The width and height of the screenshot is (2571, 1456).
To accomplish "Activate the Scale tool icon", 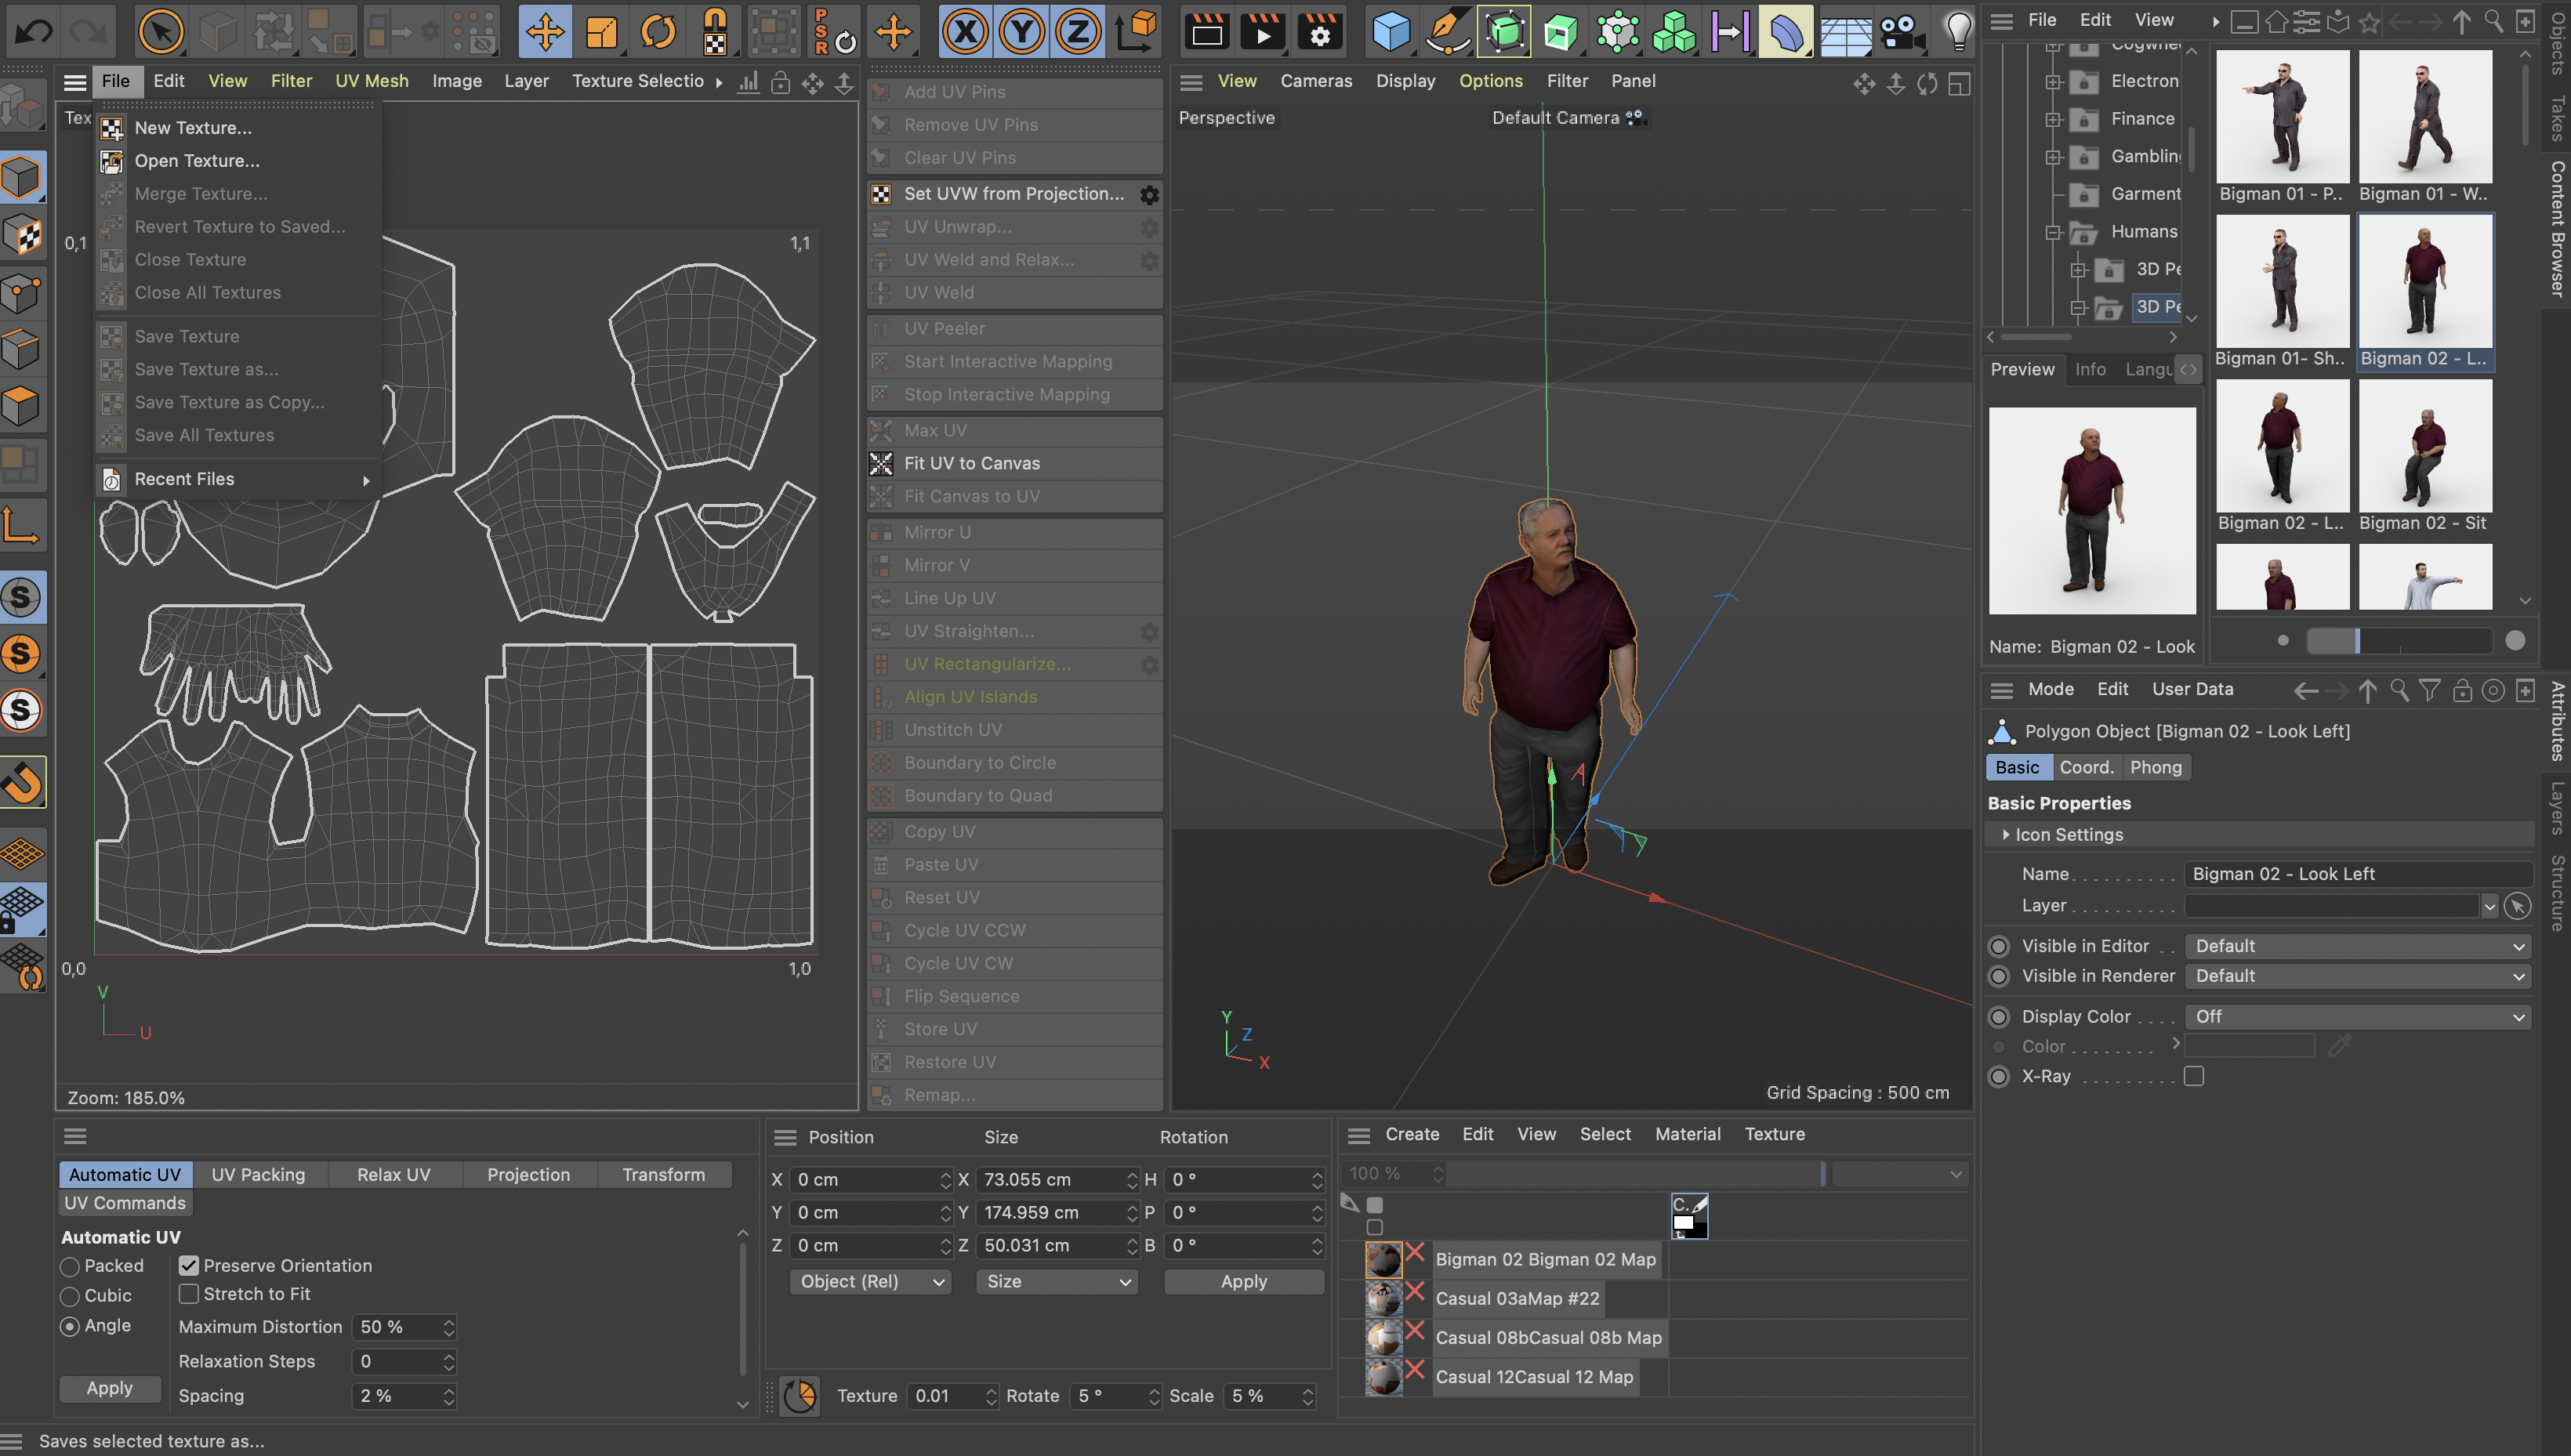I will click(x=601, y=31).
